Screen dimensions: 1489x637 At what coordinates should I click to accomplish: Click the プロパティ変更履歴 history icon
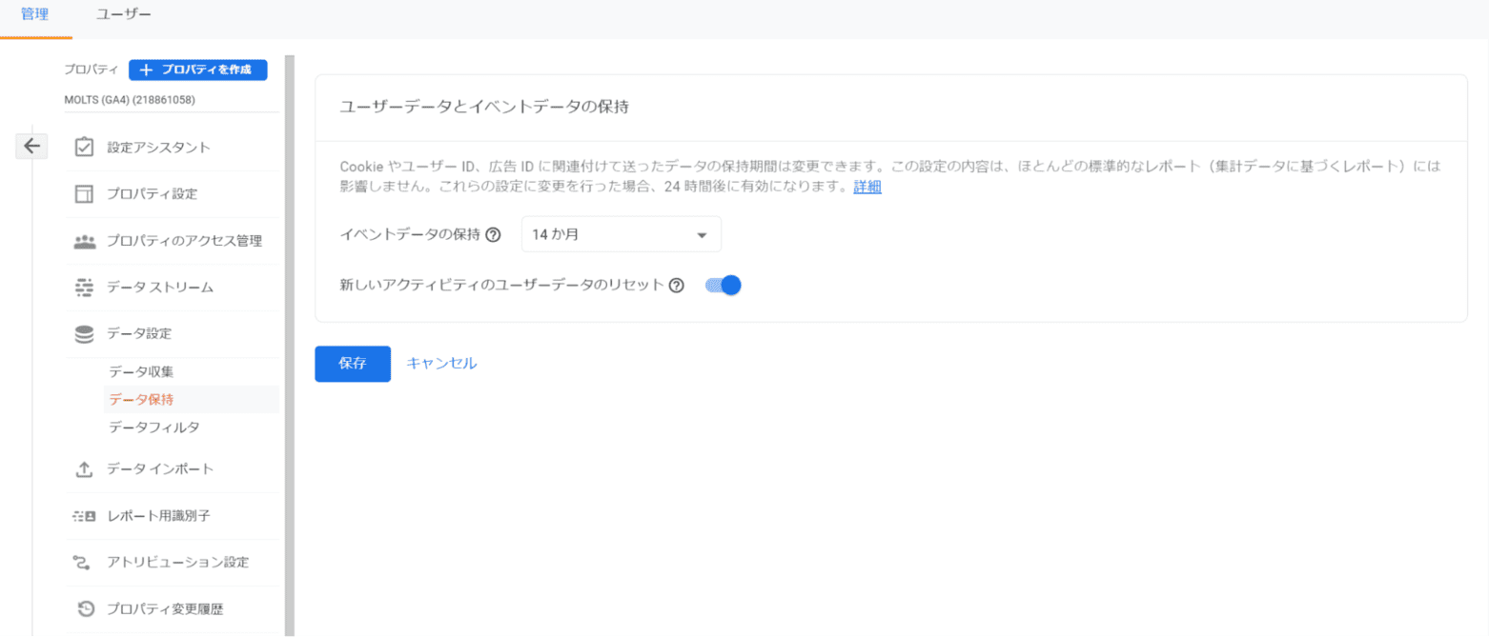point(85,609)
